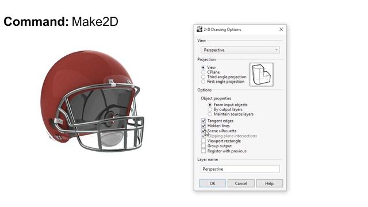Close the 2-D Drawing Options dialog
Screen dimensions: 368x207
tap(281, 29)
